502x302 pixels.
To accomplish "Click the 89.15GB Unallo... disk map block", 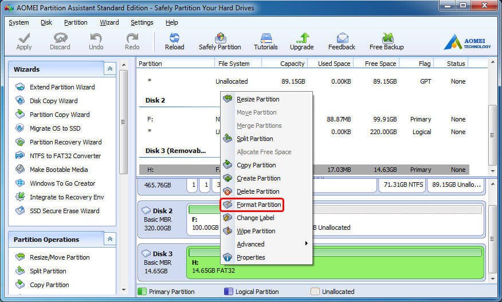I will pyautogui.click(x=456, y=185).
